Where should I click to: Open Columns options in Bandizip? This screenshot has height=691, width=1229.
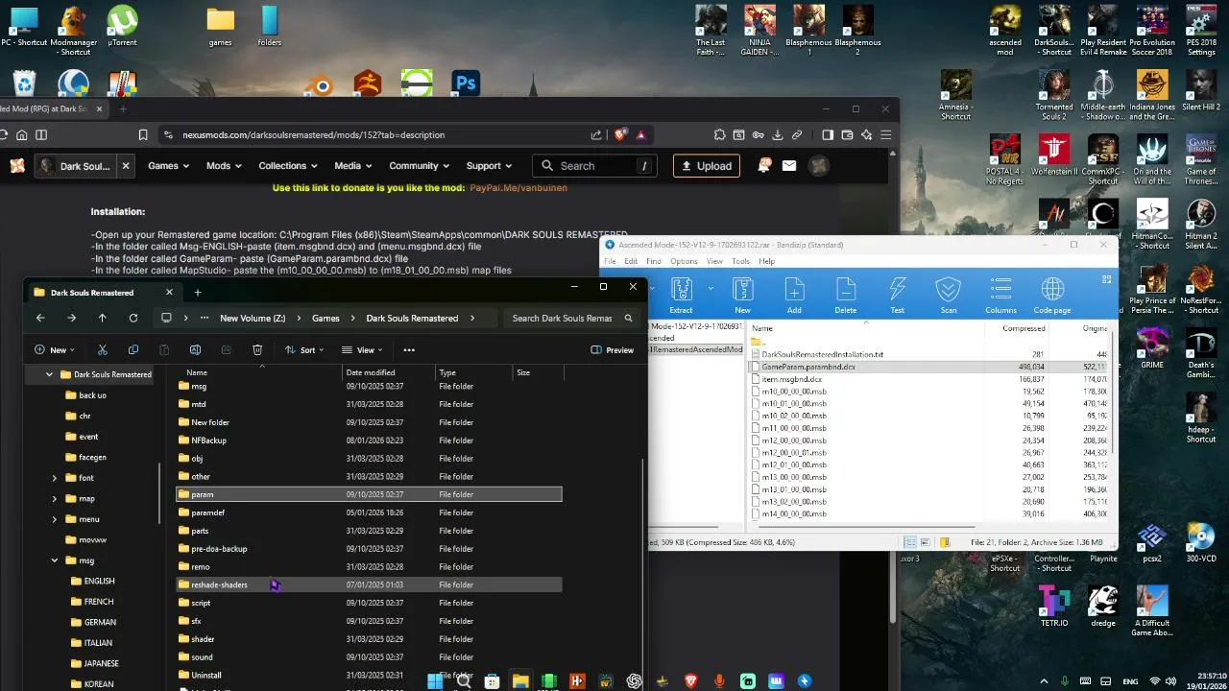pyautogui.click(x=1000, y=296)
